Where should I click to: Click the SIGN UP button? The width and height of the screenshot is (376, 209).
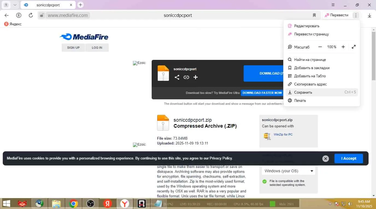pos(73,48)
